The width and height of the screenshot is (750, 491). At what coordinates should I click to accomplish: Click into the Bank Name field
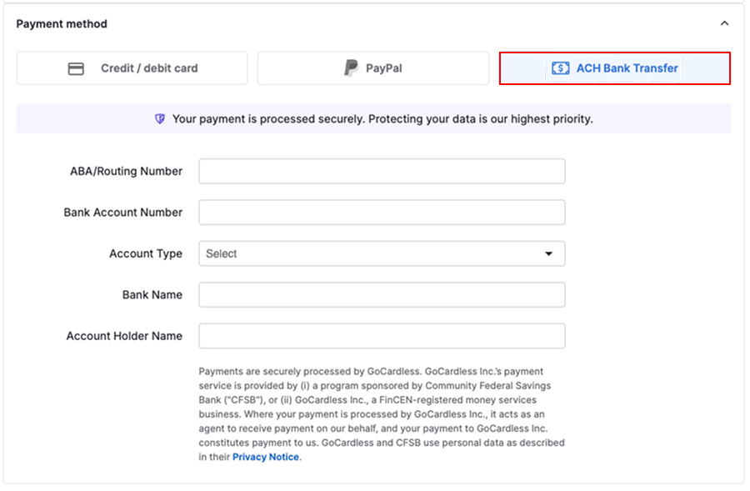click(x=381, y=294)
